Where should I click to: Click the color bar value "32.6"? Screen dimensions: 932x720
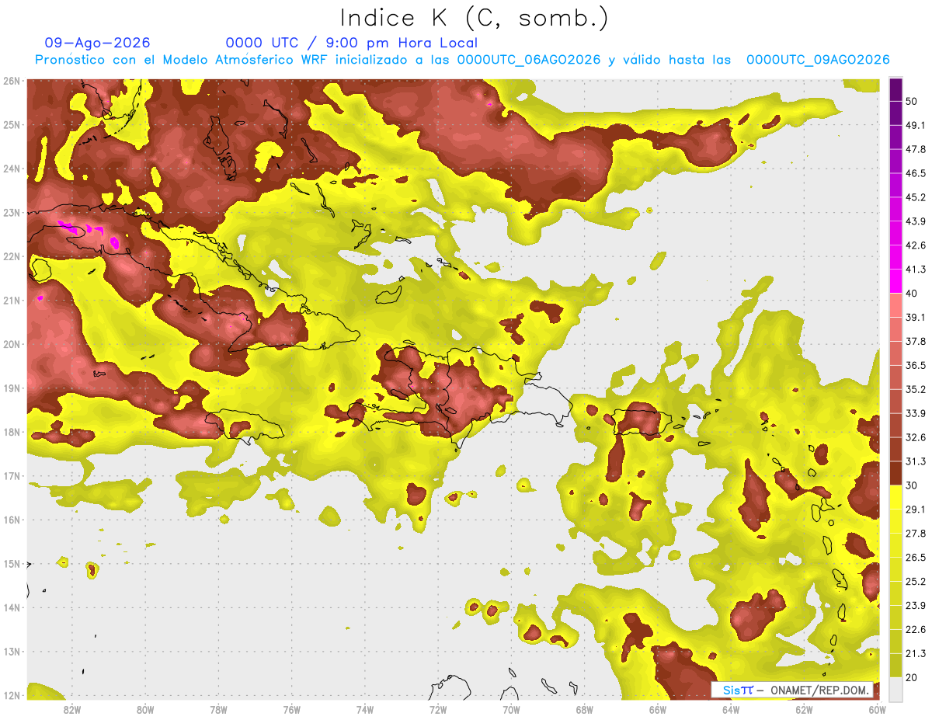click(x=915, y=437)
